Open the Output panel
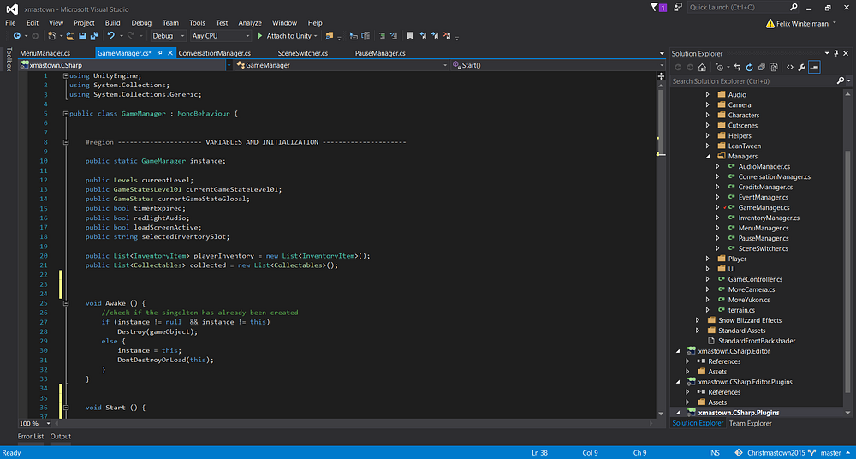 61,436
